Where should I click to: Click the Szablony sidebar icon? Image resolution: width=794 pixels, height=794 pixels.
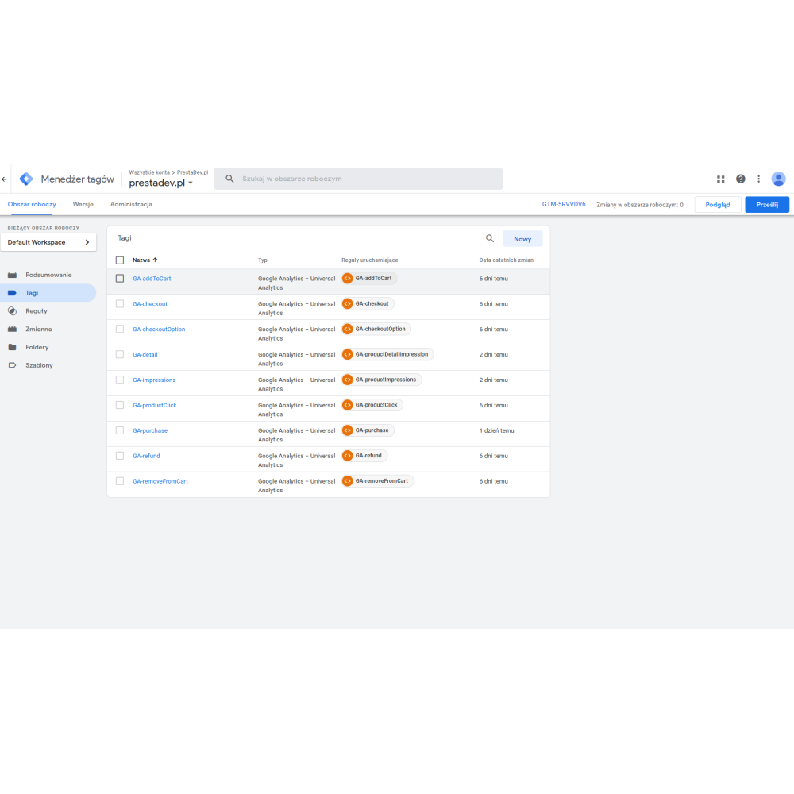point(12,365)
